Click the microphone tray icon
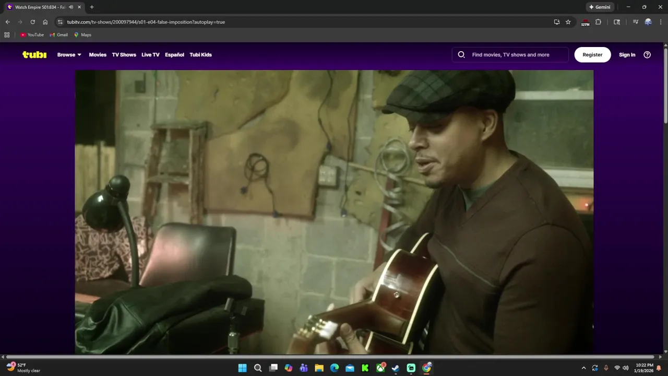 point(606,368)
